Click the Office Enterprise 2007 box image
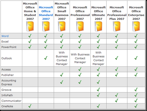This screenshot has width=147, height=111. [136, 26]
